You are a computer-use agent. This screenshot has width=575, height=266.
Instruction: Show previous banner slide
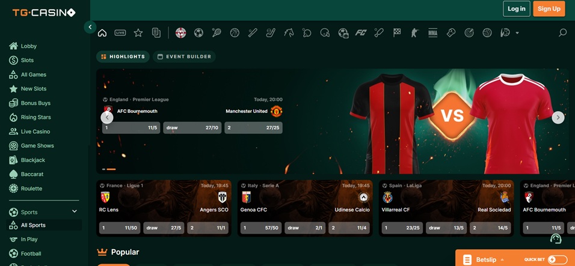pos(107,118)
